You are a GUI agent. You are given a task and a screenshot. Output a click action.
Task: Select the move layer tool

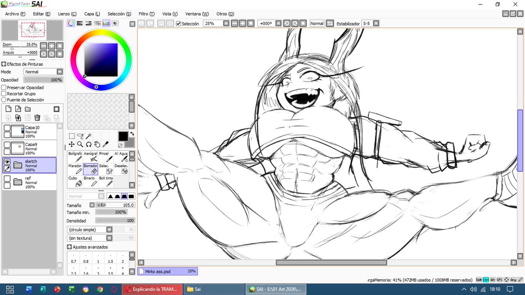click(x=72, y=144)
